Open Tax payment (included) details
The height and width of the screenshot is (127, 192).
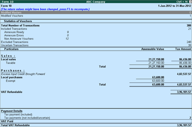click(96, 115)
